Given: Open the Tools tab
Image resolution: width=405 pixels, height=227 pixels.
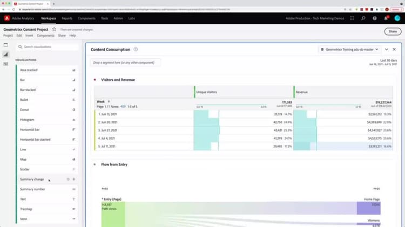Looking at the screenshot, I should tap(105, 18).
